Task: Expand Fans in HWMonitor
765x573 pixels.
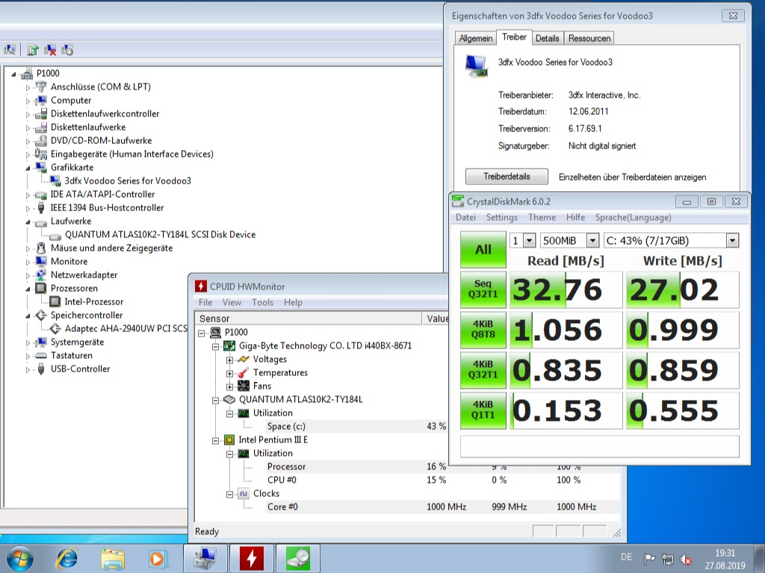Action: [x=229, y=387]
